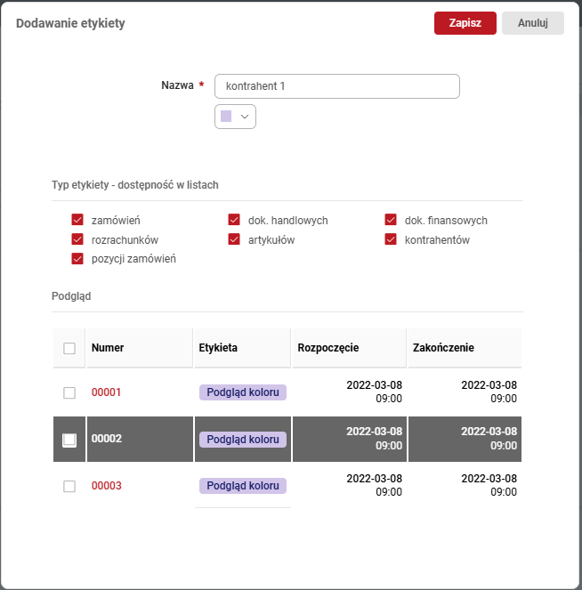Click the Anuluj button
This screenshot has height=590, width=582.
click(x=532, y=23)
